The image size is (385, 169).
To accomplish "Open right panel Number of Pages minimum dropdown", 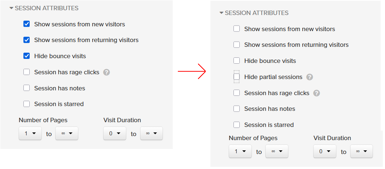I will pos(240,151).
